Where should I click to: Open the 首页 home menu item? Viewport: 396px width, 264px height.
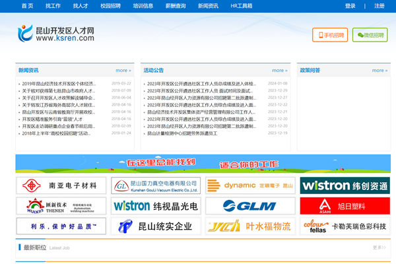[27, 6]
